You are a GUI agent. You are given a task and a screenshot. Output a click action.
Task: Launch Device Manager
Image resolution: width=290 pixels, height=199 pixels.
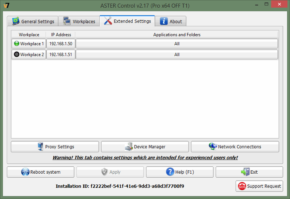coord(145,147)
